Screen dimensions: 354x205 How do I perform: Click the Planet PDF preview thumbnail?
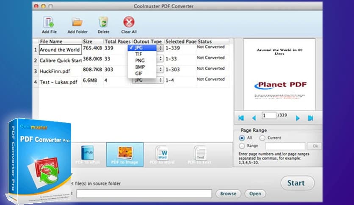(279, 75)
